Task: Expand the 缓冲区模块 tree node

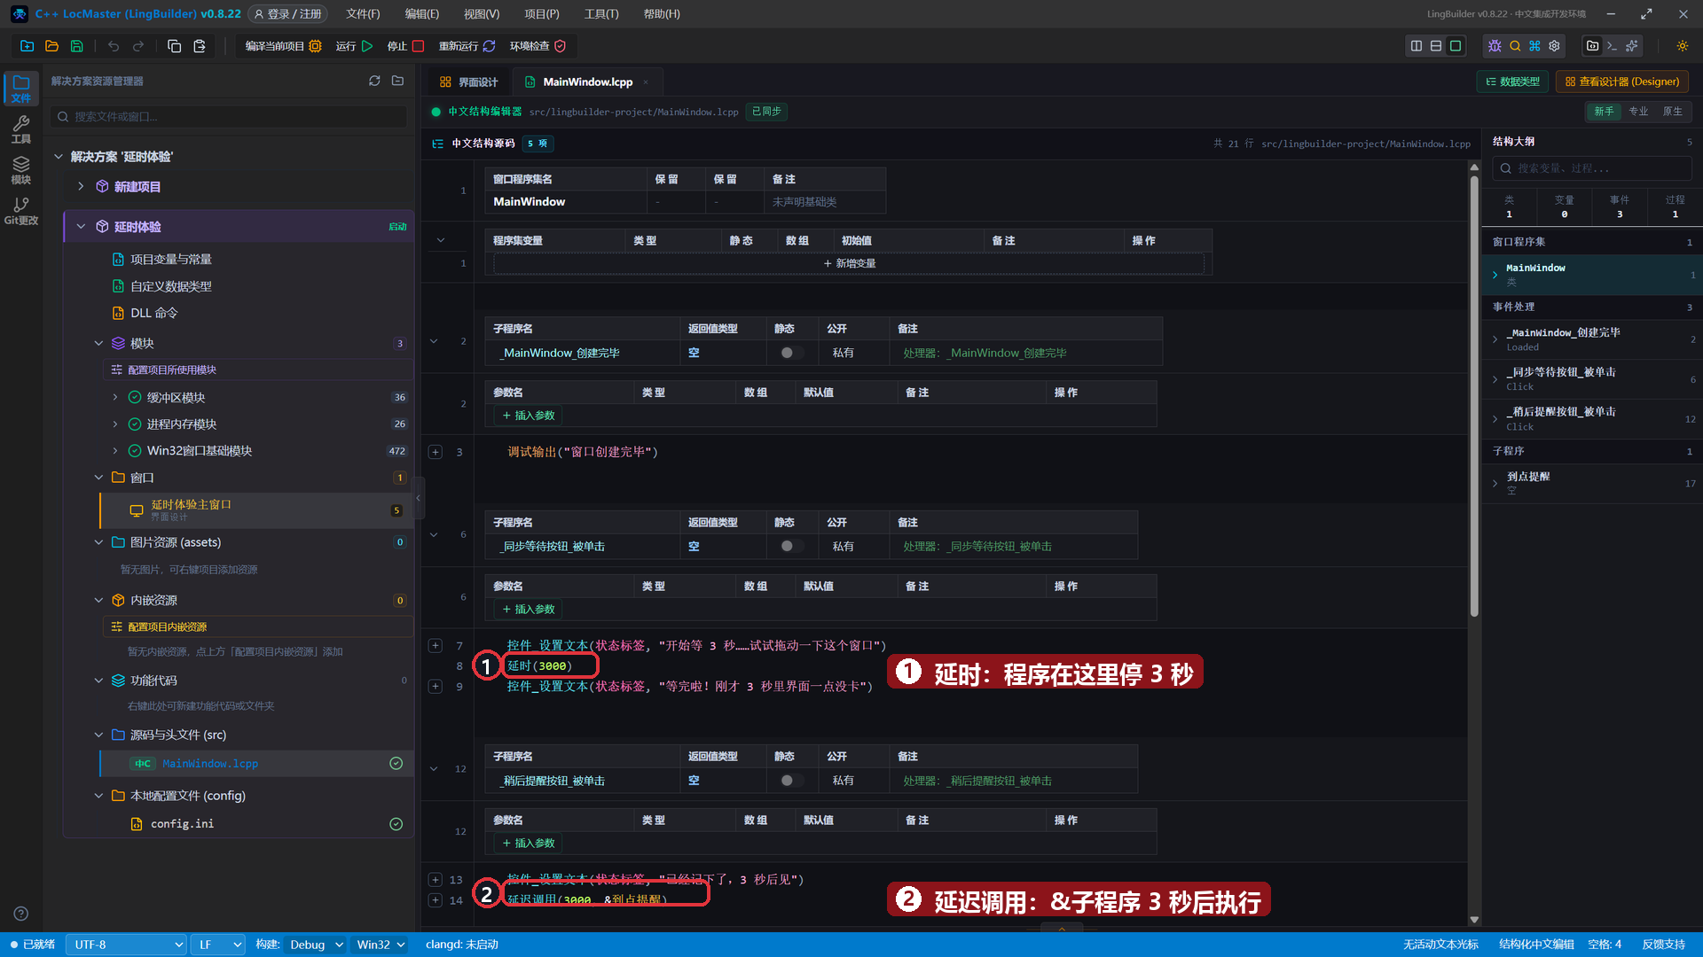Action: pyautogui.click(x=115, y=398)
